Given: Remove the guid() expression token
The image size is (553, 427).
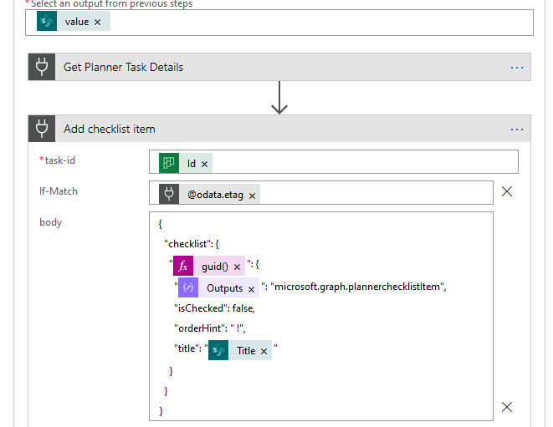Looking at the screenshot, I should coord(237,267).
